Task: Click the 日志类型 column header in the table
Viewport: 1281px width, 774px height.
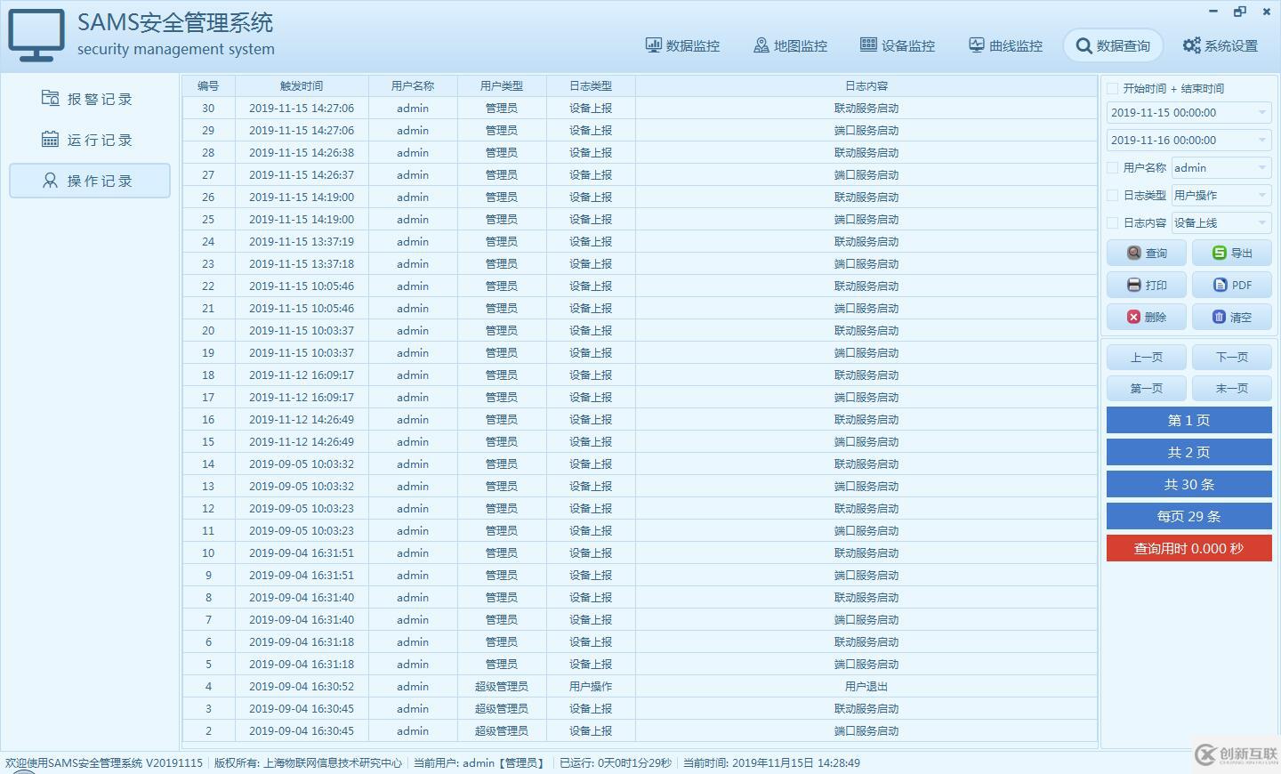Action: click(591, 85)
